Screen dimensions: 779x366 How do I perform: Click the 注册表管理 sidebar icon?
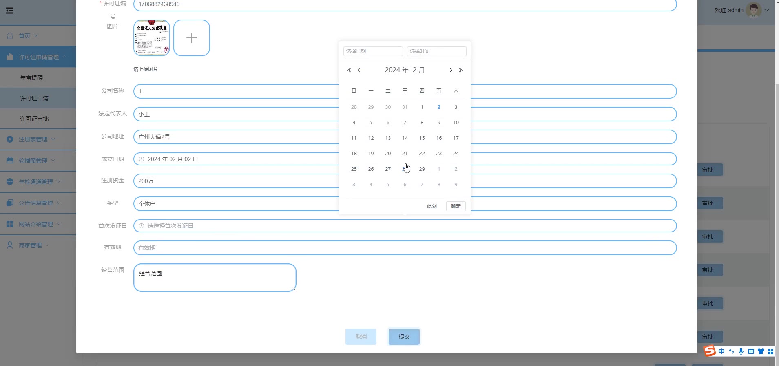tap(10, 139)
